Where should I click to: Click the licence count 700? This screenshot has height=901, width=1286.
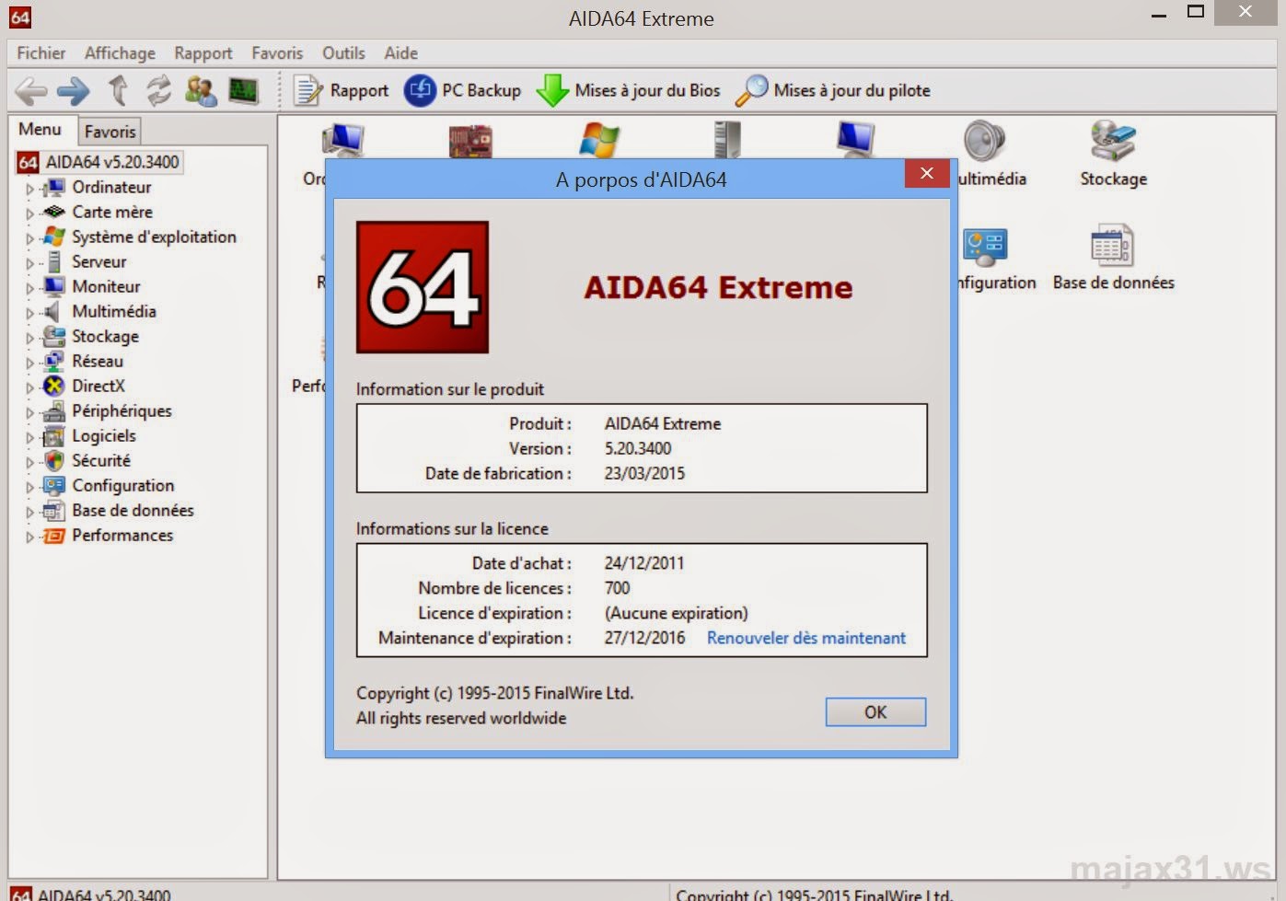point(617,588)
